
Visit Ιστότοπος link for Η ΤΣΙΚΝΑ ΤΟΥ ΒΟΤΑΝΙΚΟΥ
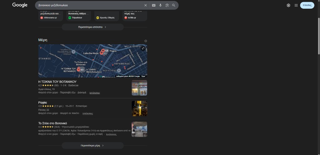(x=95, y=93)
